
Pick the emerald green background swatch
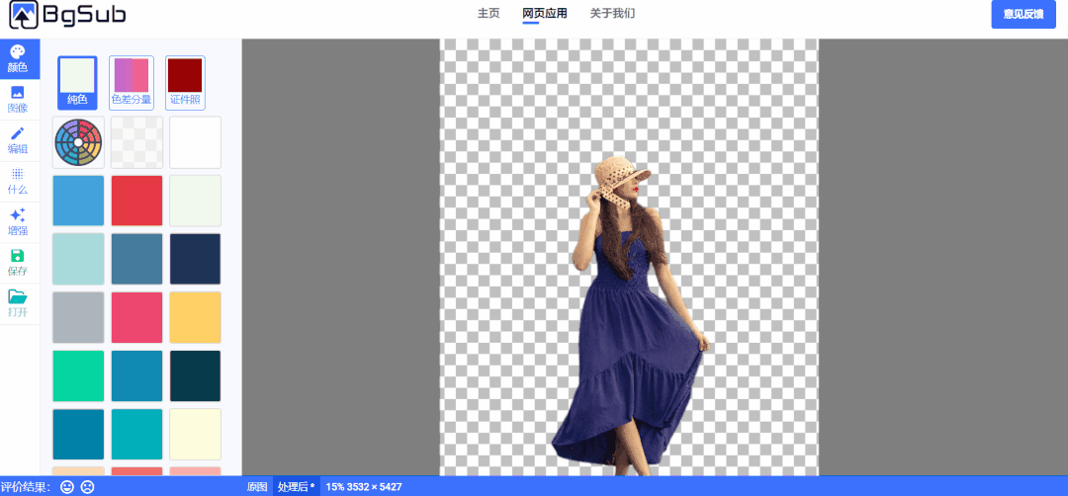click(x=78, y=376)
